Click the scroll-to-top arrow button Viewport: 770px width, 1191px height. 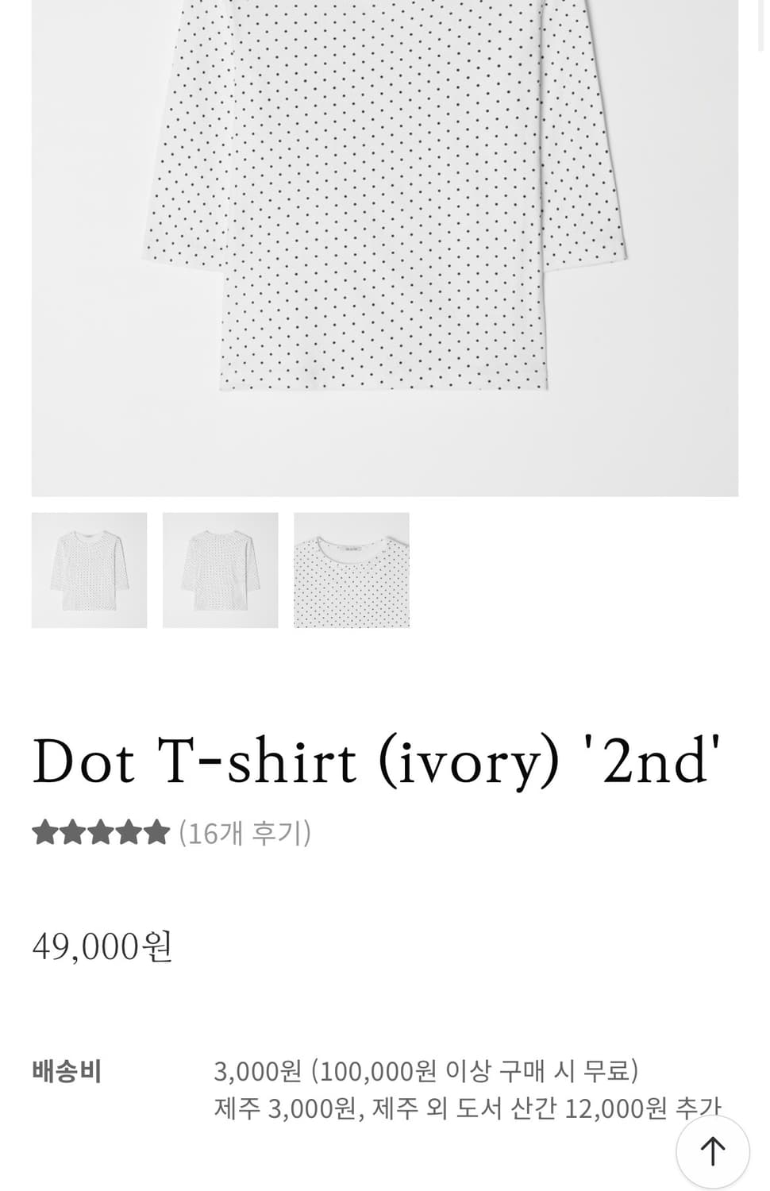(x=712, y=1151)
